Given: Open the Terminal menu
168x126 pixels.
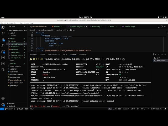Looking at the screenshot, I should click(26, 23).
